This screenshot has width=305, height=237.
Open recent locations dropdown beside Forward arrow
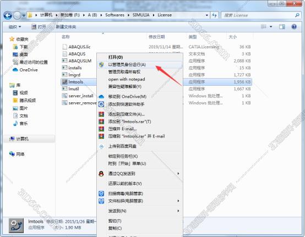click(x=24, y=15)
